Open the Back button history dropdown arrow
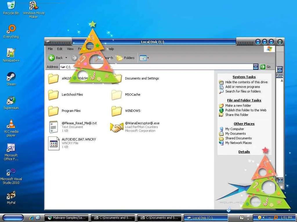The image size is (297, 222). [66, 58]
